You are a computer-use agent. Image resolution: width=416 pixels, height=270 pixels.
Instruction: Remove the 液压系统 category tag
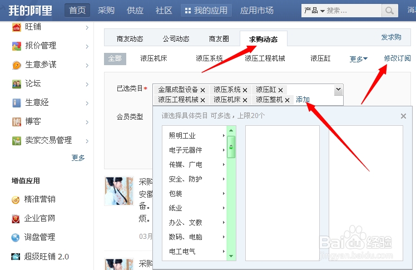pyautogui.click(x=245, y=90)
